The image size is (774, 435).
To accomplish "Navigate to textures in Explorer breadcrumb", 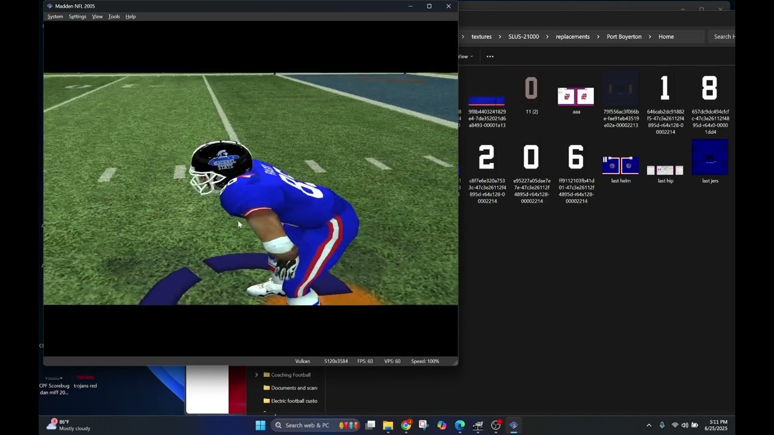I will pos(481,37).
